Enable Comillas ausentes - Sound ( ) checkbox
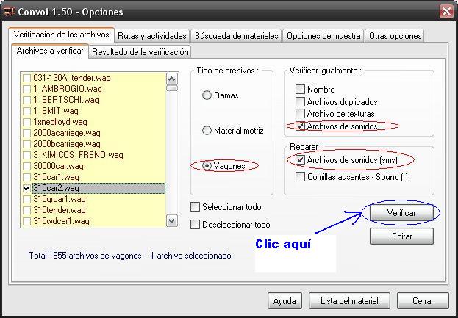The width and height of the screenshot is (458, 318). [x=300, y=176]
